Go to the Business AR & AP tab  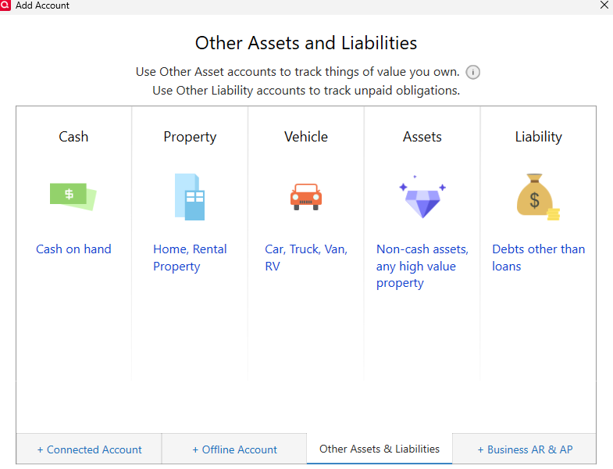(x=525, y=449)
